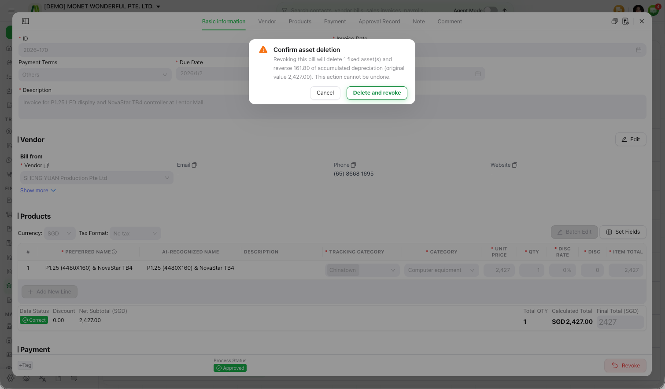This screenshot has height=389, width=665.
Task: Copy the Phone number icon
Action: (353, 165)
